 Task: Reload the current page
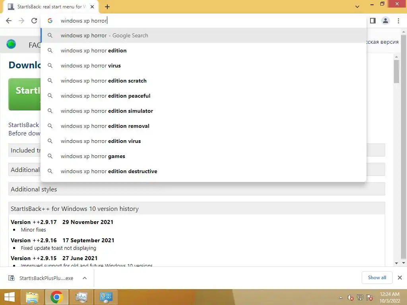(x=34, y=21)
